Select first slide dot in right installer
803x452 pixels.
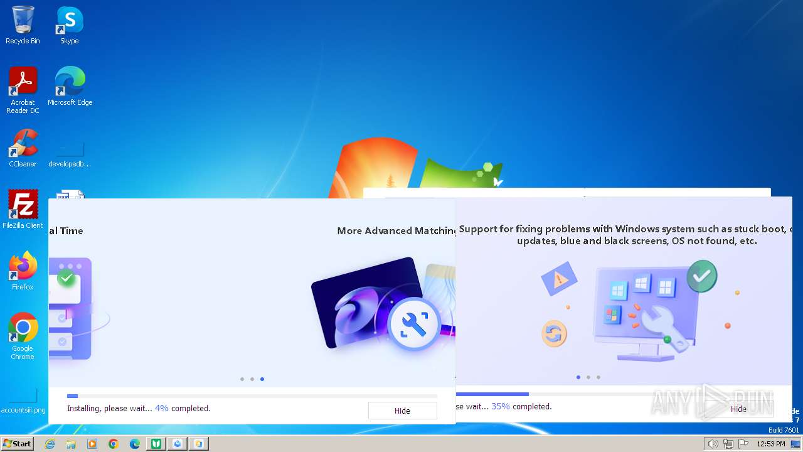tap(578, 377)
